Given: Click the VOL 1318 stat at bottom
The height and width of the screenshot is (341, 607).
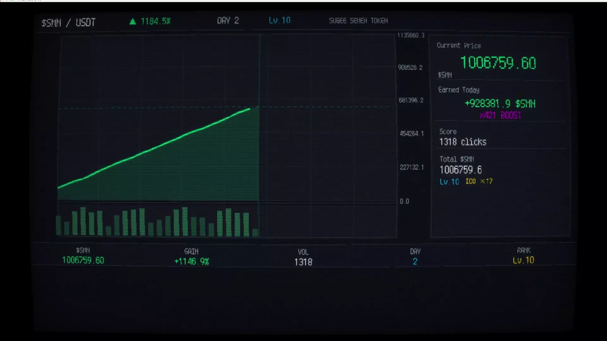Looking at the screenshot, I should (x=303, y=262).
